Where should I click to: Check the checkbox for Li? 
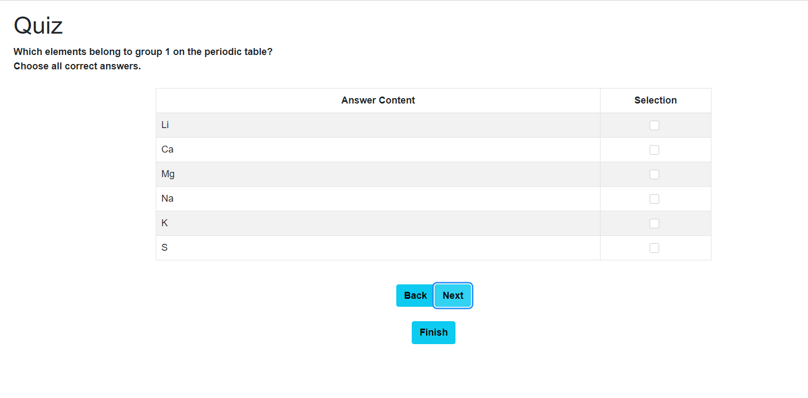(654, 125)
